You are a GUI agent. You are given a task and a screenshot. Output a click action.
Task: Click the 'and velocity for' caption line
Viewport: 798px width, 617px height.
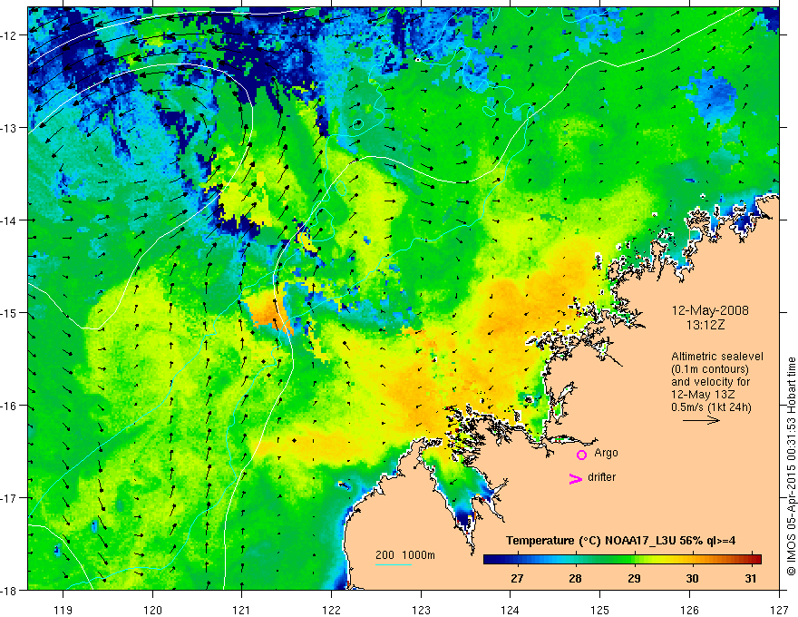pos(710,382)
